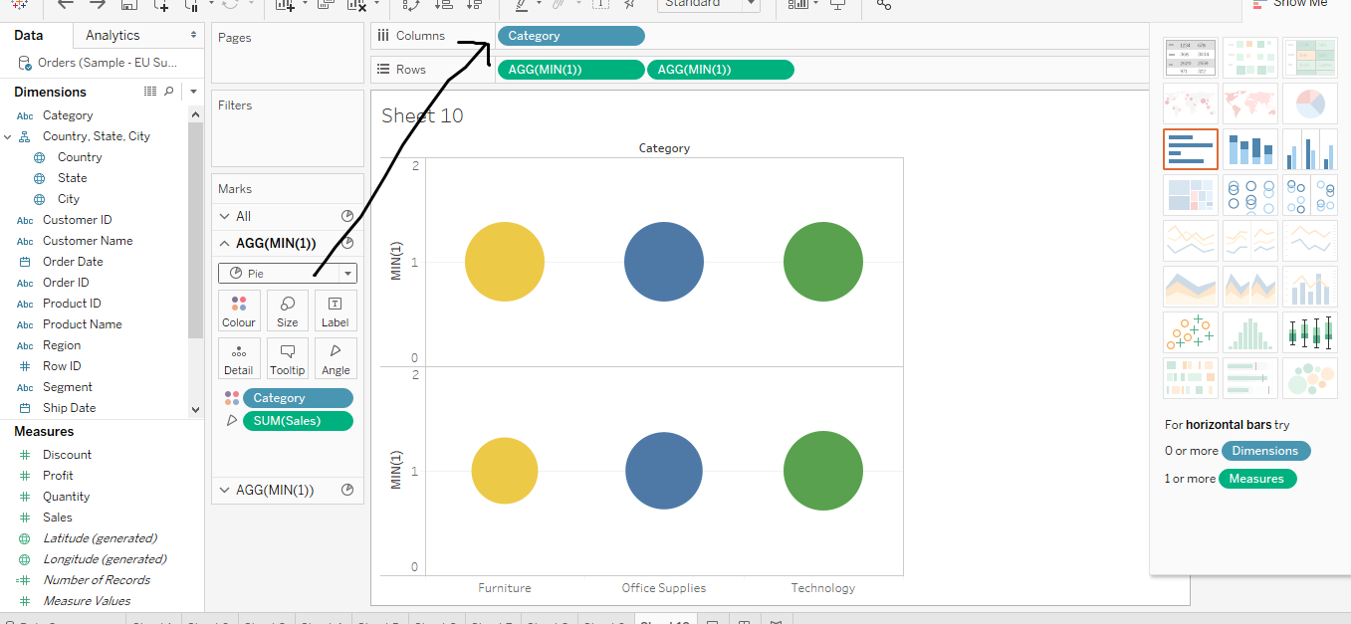Pause auto updates

(192, 7)
